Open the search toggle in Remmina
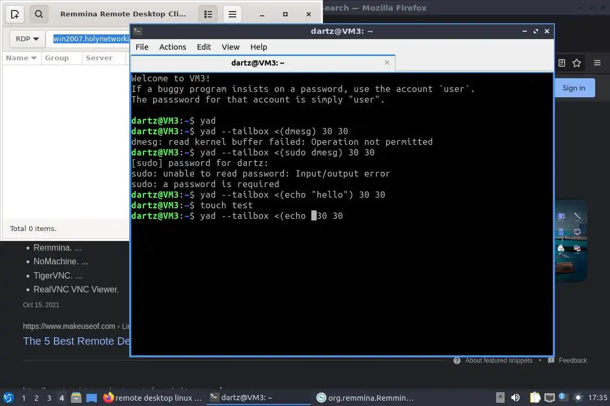The height and width of the screenshot is (406, 610). (x=39, y=14)
